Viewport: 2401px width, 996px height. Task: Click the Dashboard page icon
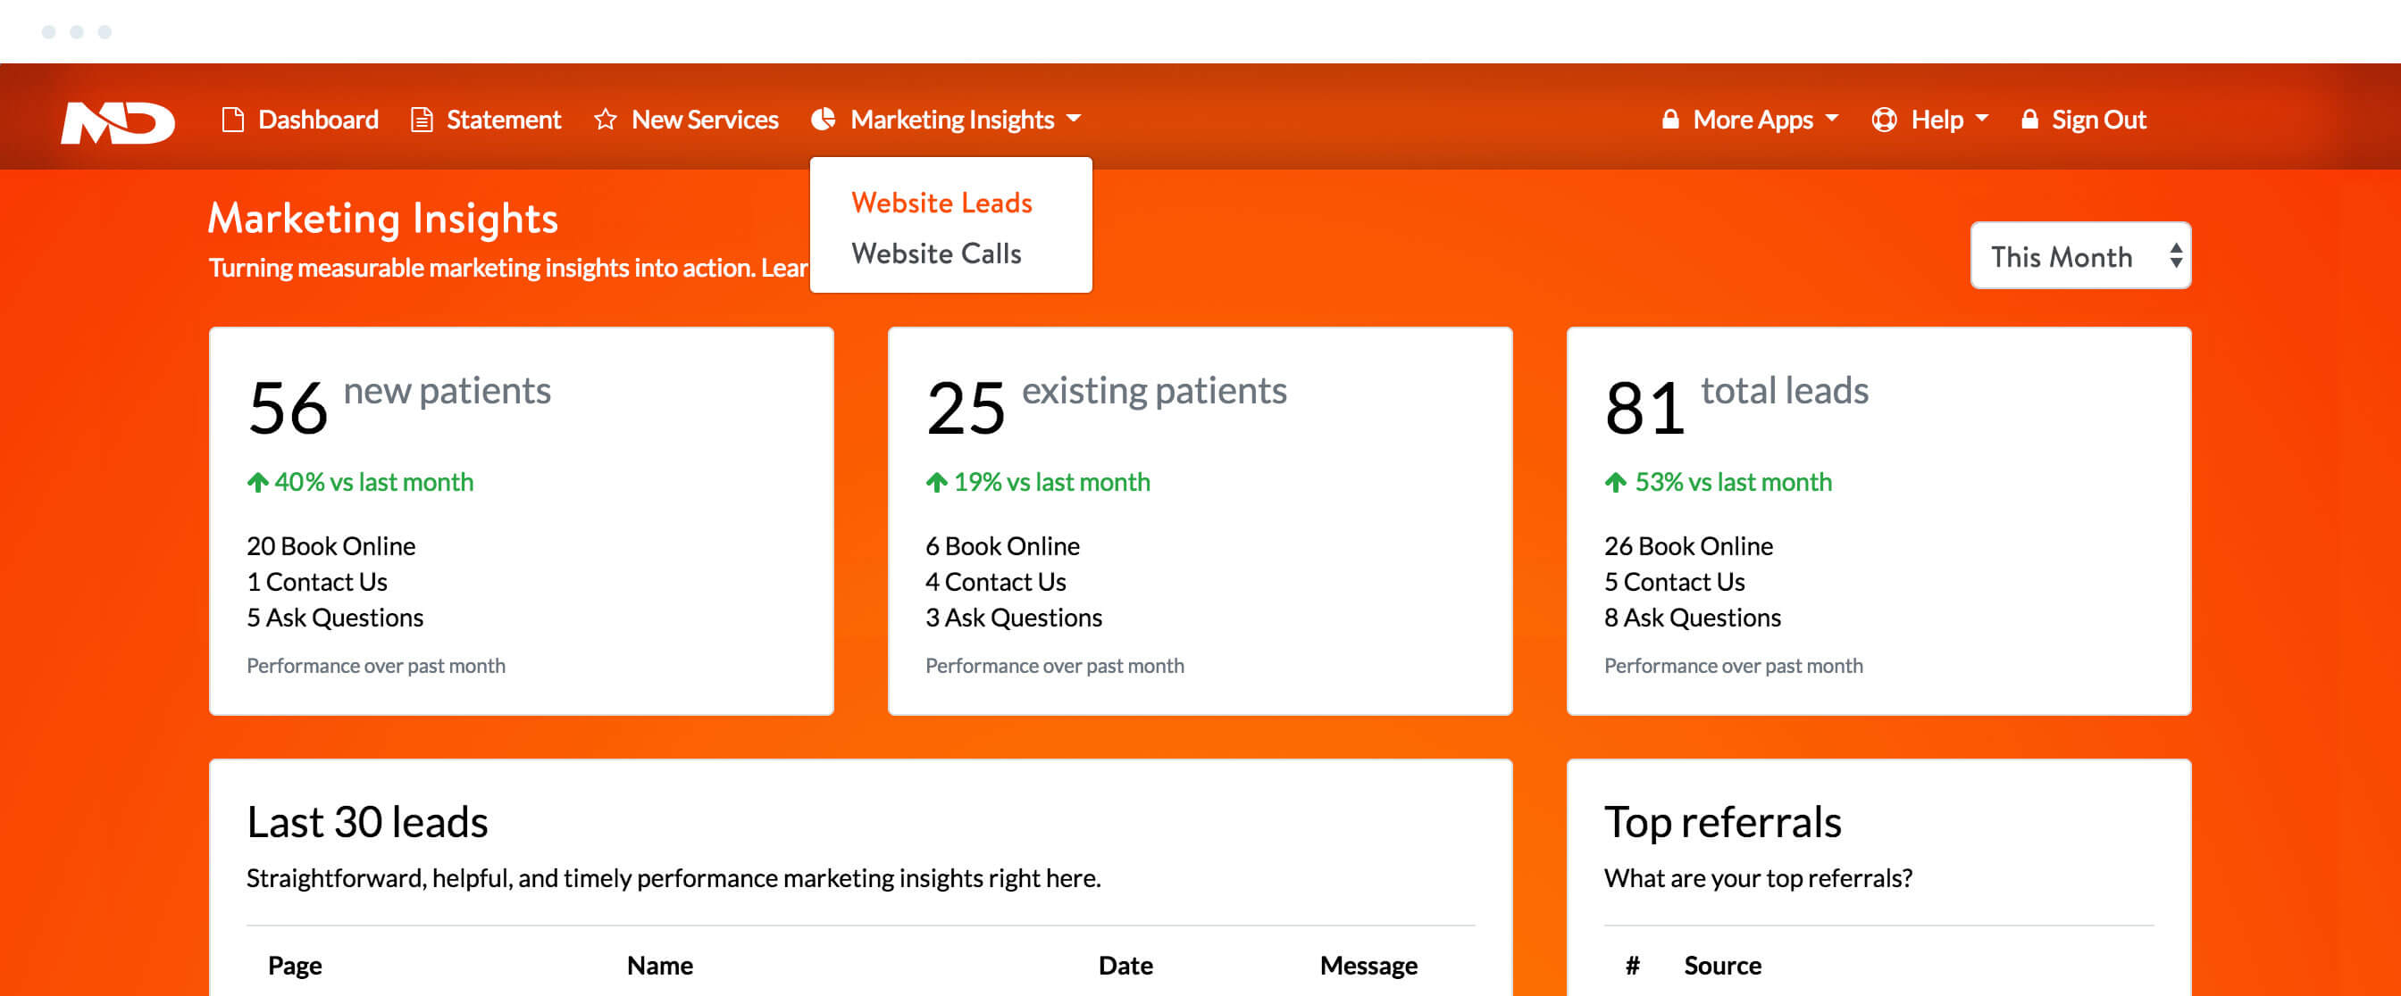[232, 120]
